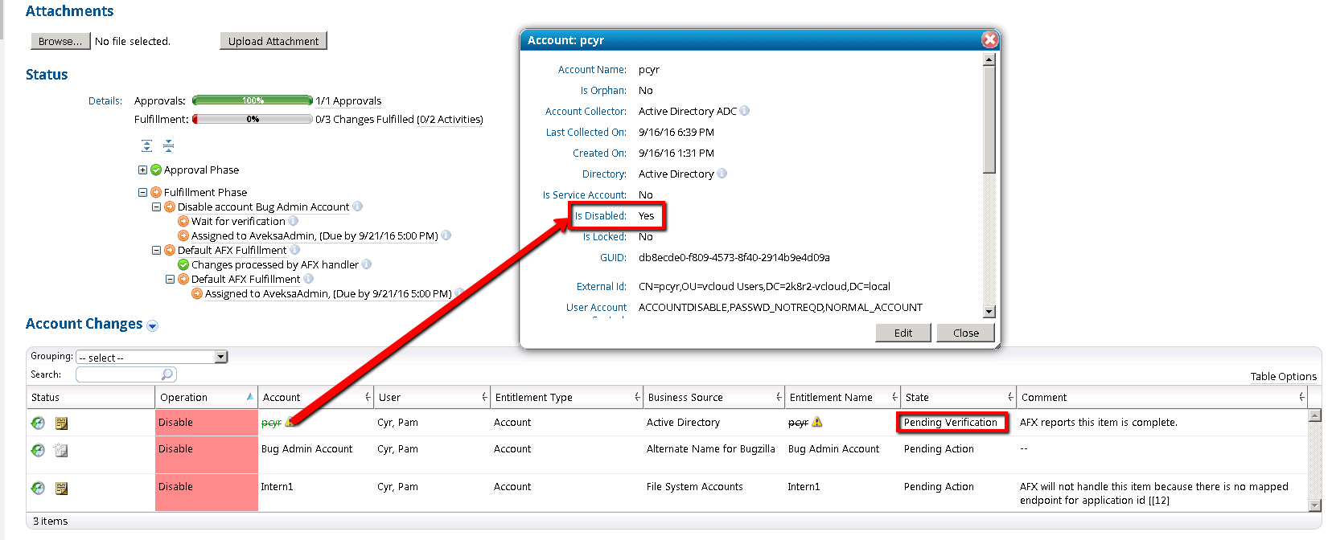
Task: Click info icon beside Wait for verification
Action: point(294,221)
